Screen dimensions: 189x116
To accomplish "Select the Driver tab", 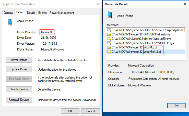I will tap(20, 12).
